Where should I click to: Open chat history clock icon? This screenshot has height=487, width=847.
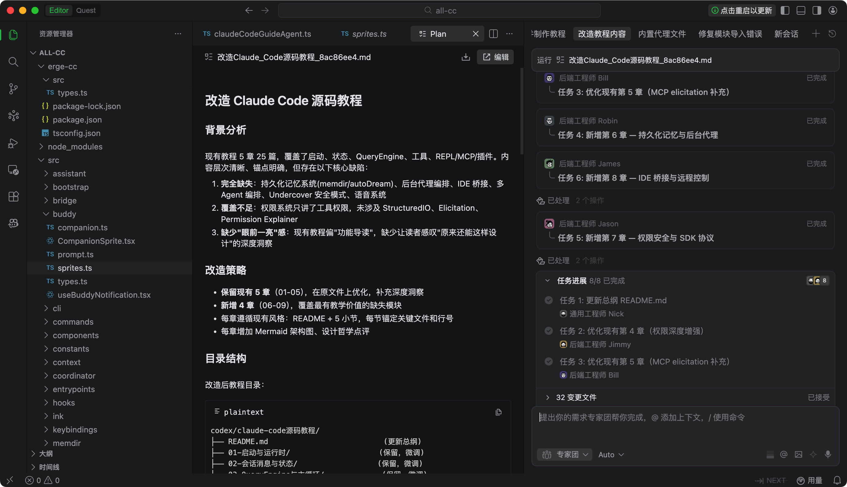click(832, 34)
